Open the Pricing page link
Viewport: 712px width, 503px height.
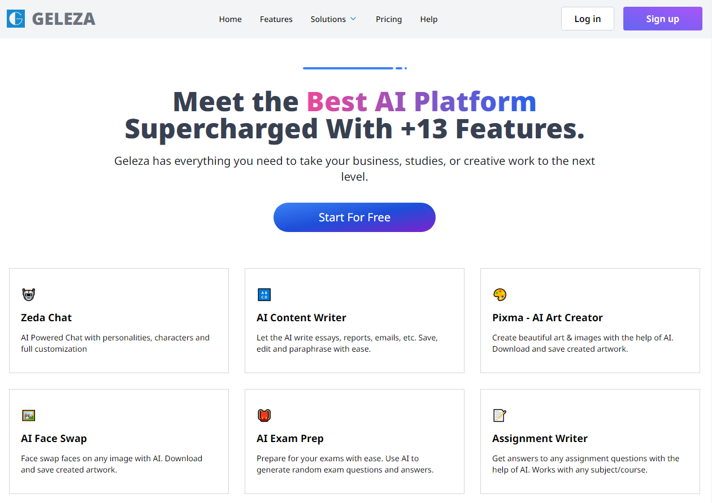(x=389, y=19)
